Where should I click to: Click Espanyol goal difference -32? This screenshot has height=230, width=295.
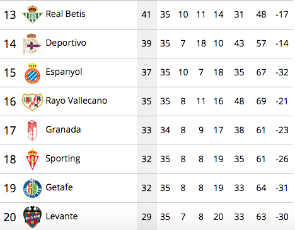pos(282,72)
